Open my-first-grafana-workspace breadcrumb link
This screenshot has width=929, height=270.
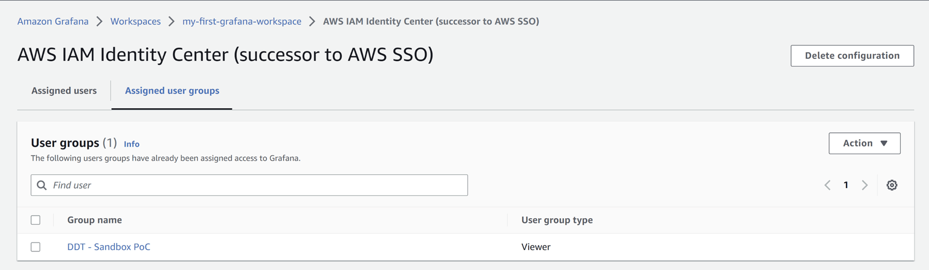pos(242,21)
